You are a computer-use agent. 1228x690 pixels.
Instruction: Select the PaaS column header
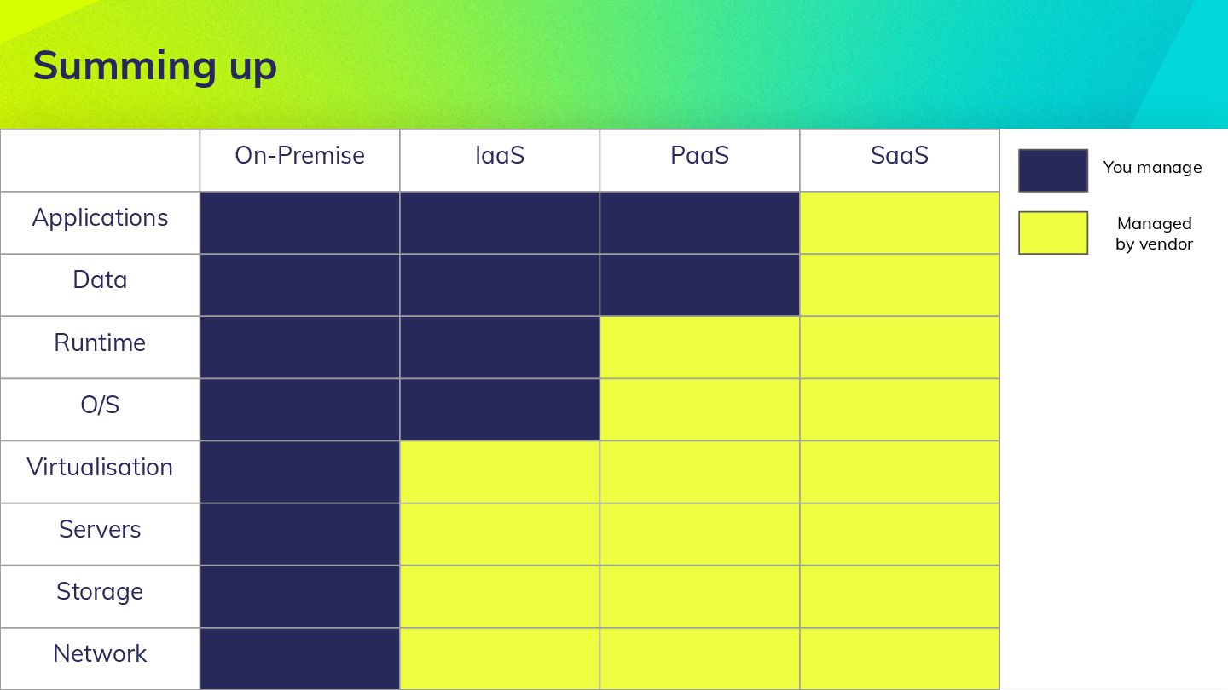pyautogui.click(x=699, y=156)
